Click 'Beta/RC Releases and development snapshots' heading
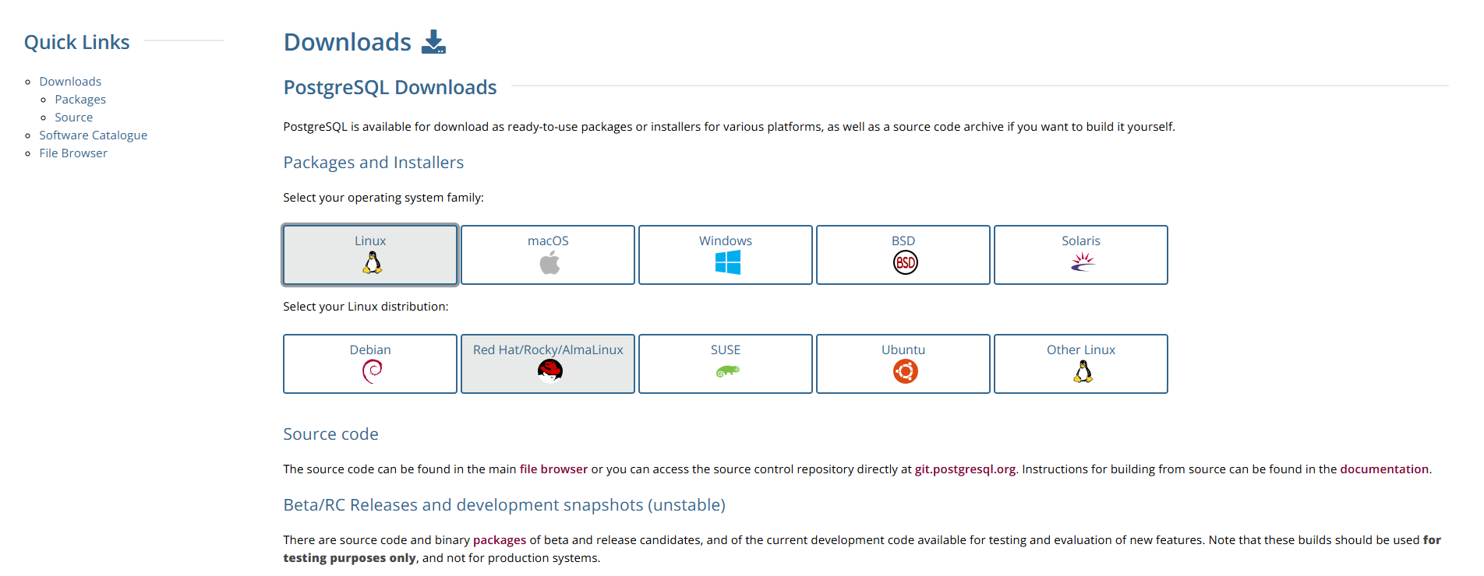 pos(504,504)
